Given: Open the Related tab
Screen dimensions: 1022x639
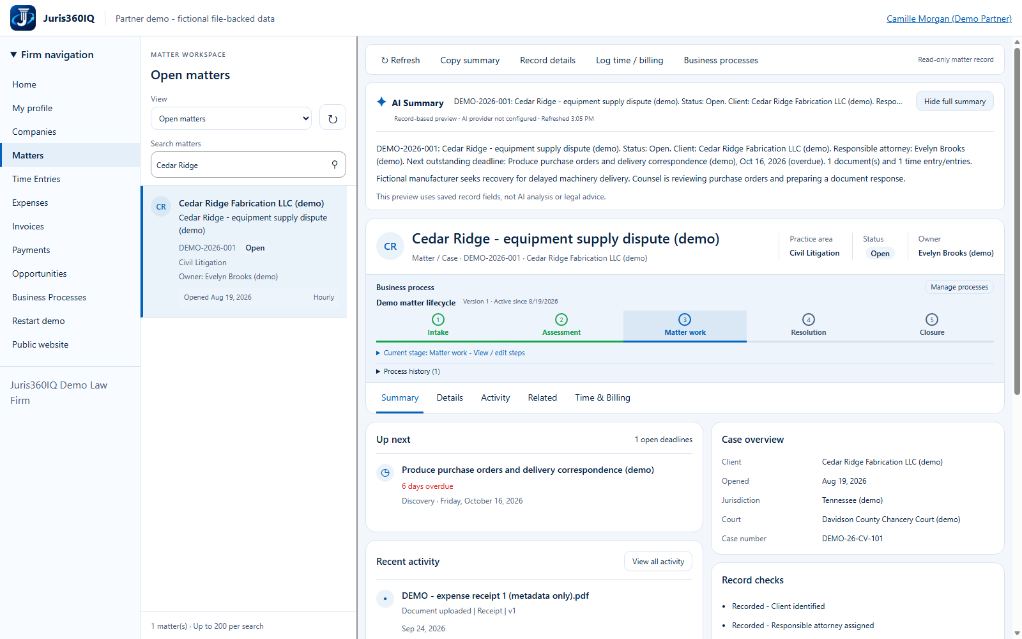Looking at the screenshot, I should click(542, 397).
